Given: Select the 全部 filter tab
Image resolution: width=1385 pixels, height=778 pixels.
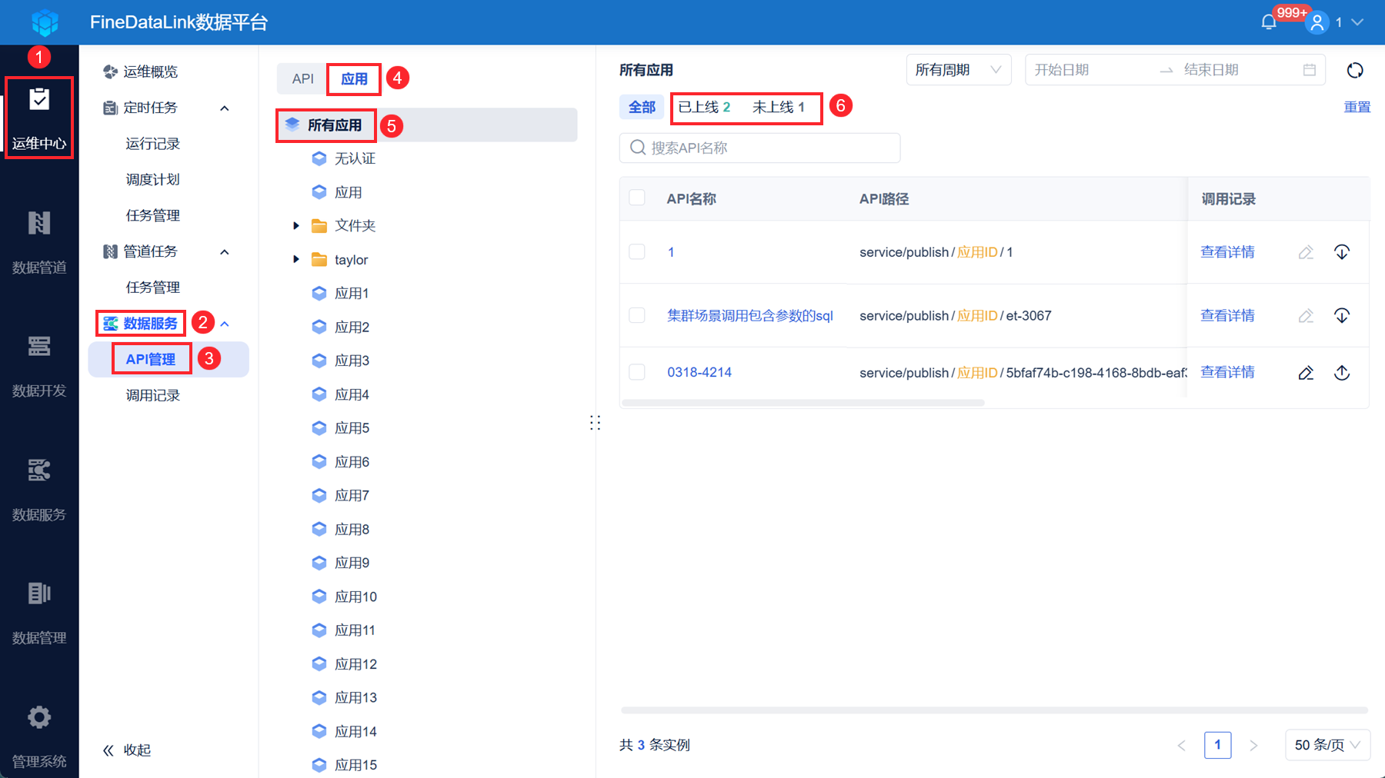Looking at the screenshot, I should pos(642,107).
